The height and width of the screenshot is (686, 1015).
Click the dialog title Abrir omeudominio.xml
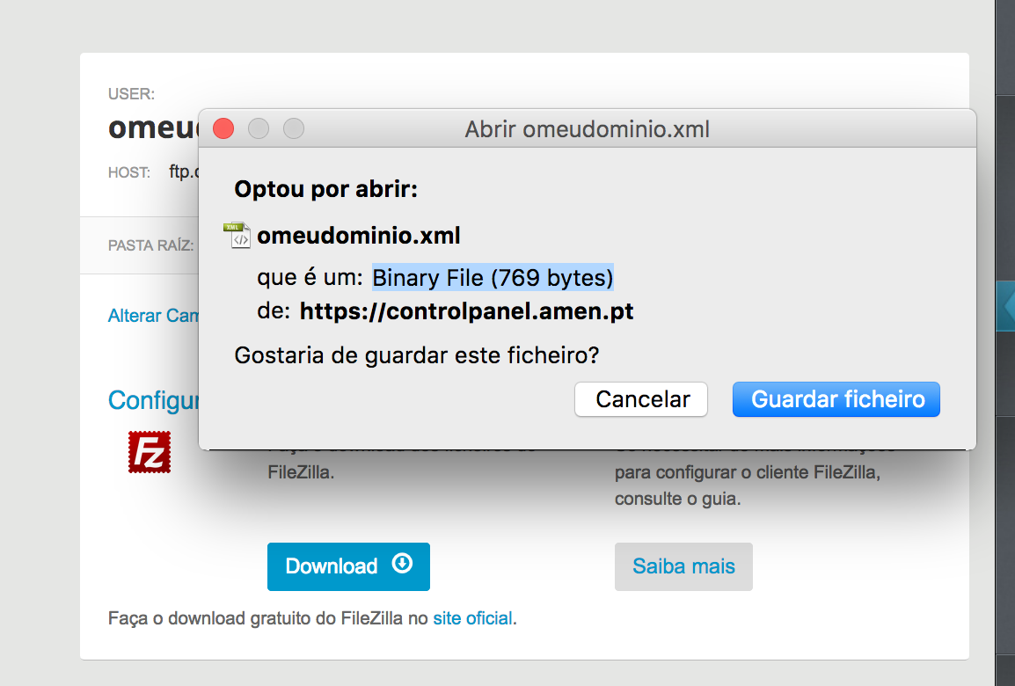(588, 129)
